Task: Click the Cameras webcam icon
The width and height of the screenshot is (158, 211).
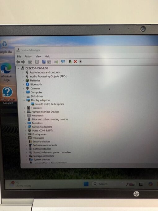Action: coord(28,88)
